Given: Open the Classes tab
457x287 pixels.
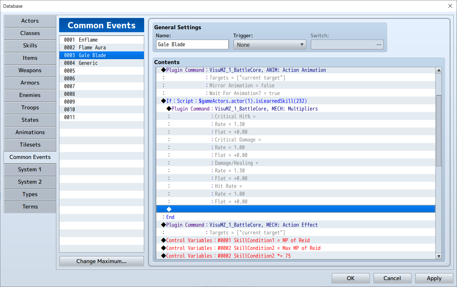Looking at the screenshot, I should [30, 33].
